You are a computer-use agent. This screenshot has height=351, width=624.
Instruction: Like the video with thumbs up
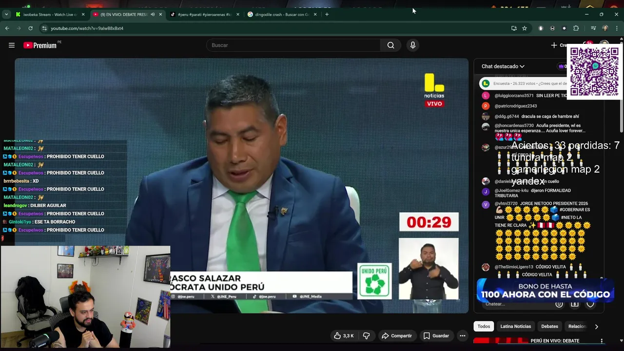tap(344, 336)
